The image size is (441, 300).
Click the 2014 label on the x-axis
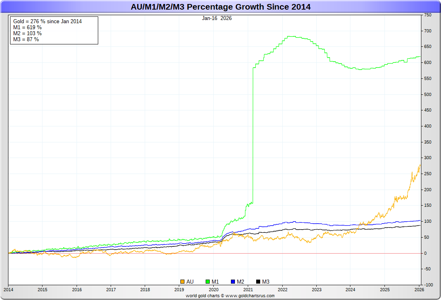click(8, 290)
